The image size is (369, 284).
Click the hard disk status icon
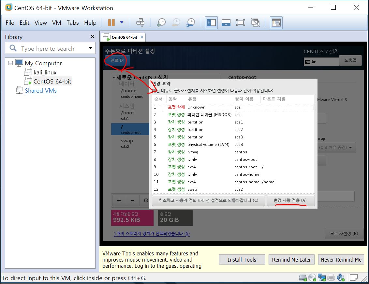(x=303, y=278)
